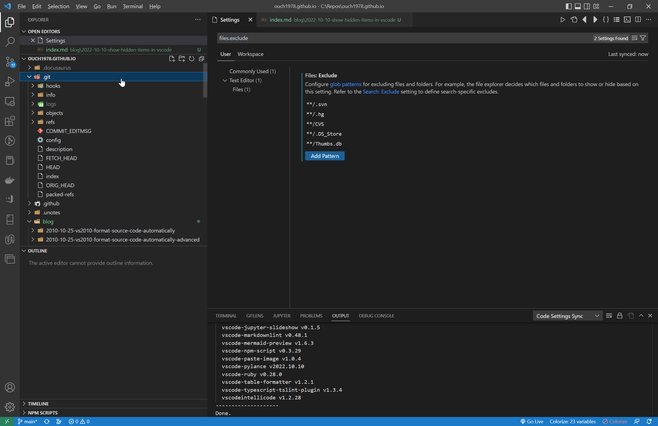Switch to Workspace settings tab

[251, 54]
